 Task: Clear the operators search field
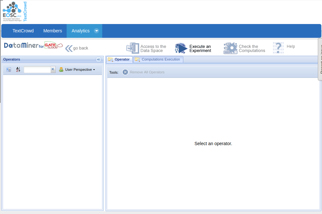click(x=53, y=70)
